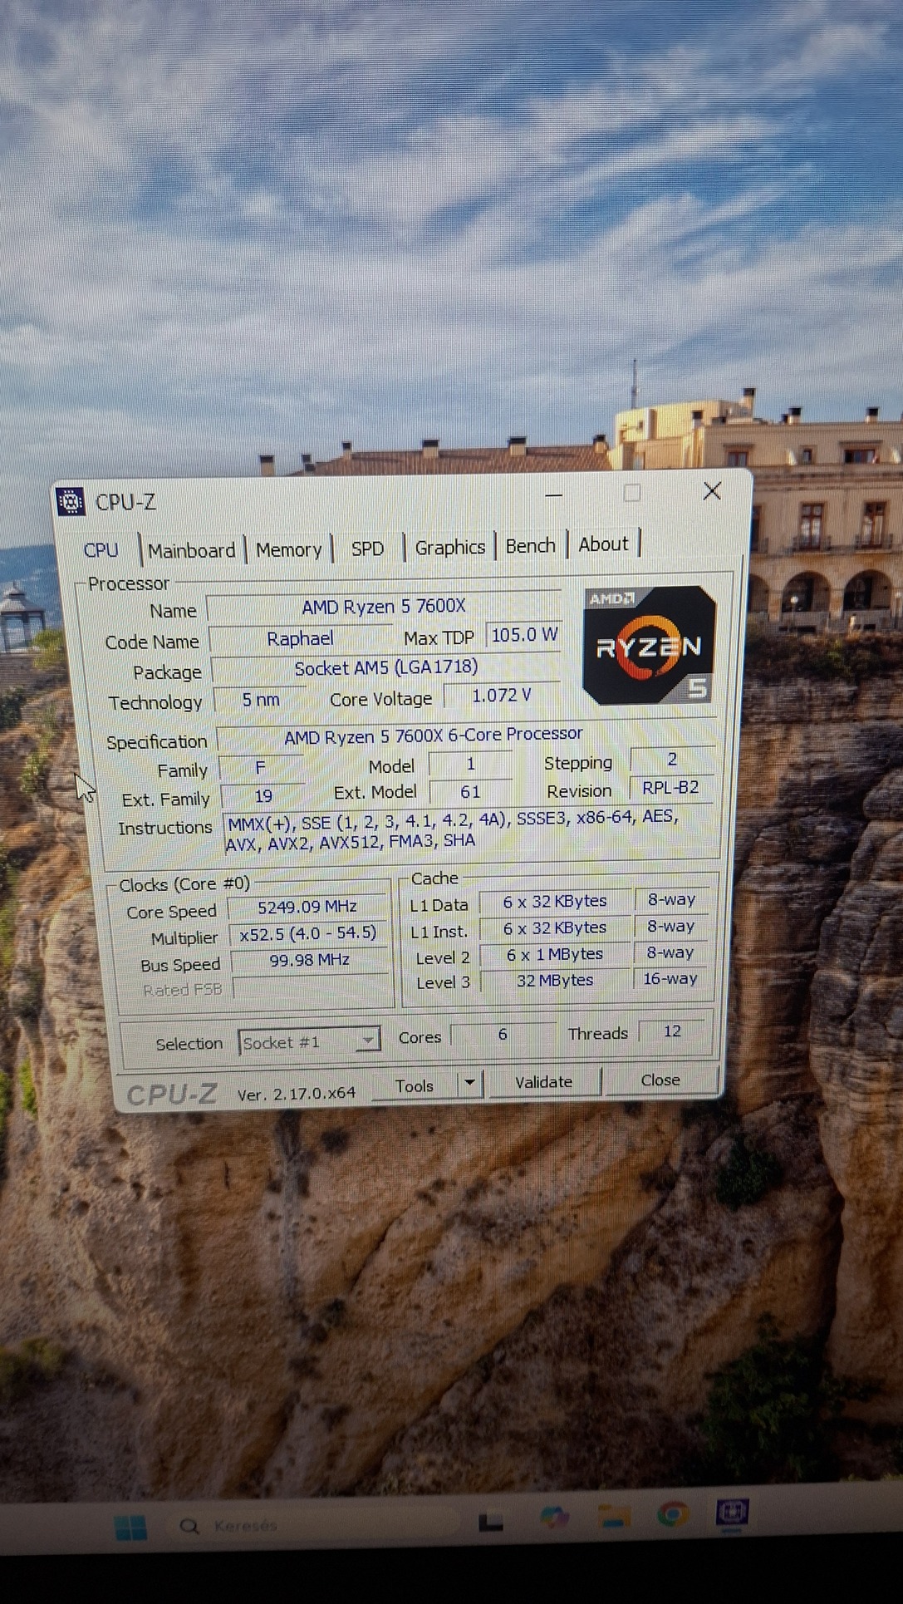This screenshot has height=1604, width=903.
Task: Click the L1 Data size 6 x 32 KBytes
Action: click(x=555, y=902)
